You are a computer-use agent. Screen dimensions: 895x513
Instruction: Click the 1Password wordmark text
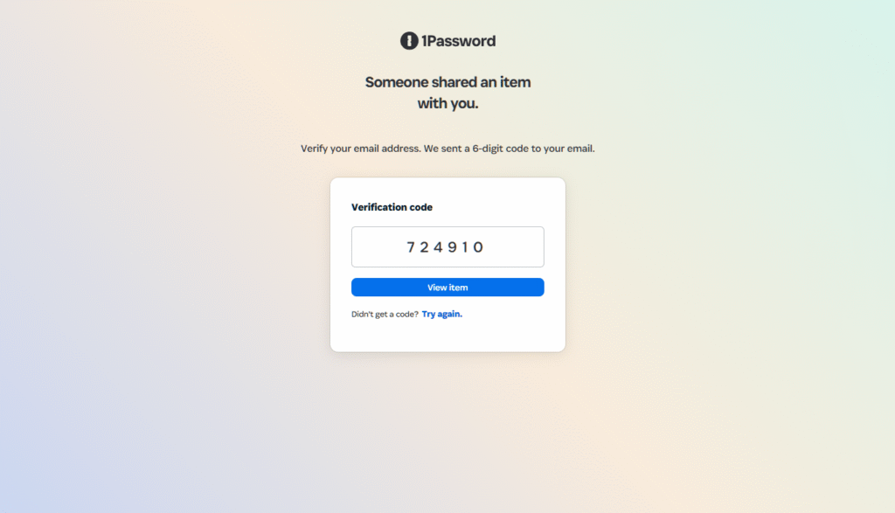click(x=458, y=41)
